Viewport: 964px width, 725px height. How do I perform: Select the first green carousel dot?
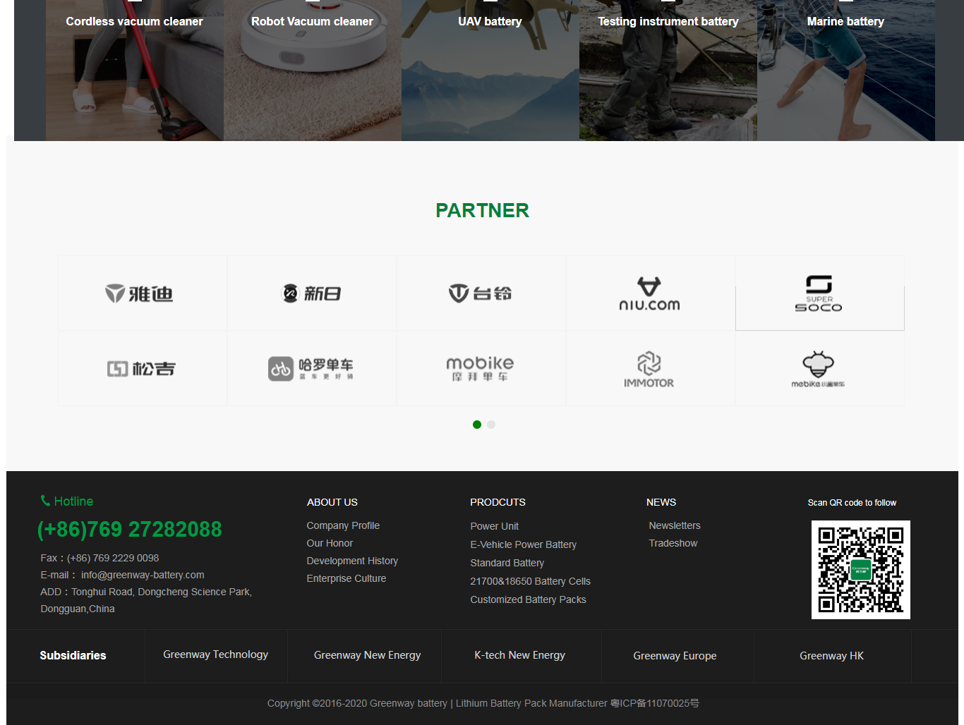tap(477, 425)
